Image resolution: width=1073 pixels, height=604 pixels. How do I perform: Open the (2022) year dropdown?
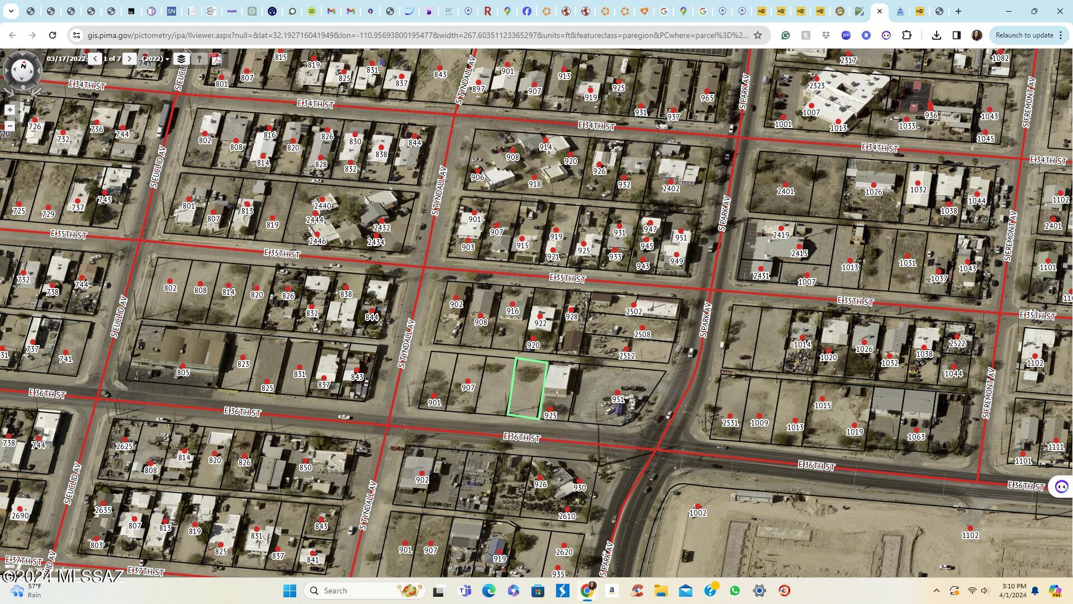click(156, 59)
